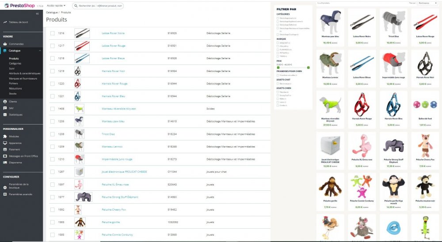Open Tableau de bord from the trend icon
The width and height of the screenshot is (442, 242).
coord(5,22)
